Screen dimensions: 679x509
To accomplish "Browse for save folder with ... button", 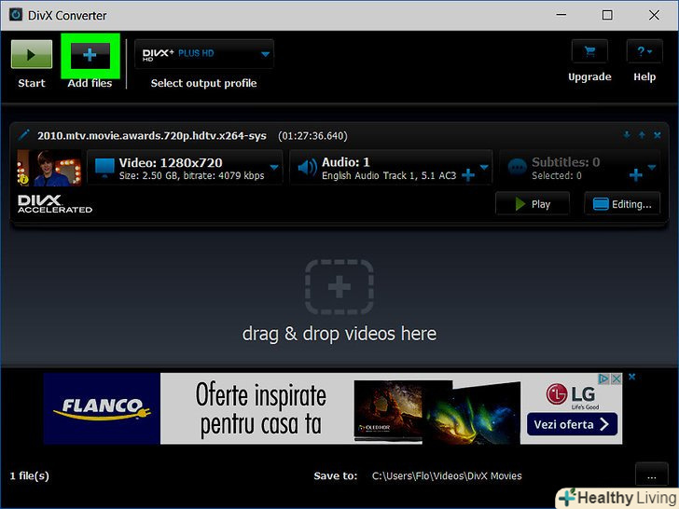I will 652,475.
